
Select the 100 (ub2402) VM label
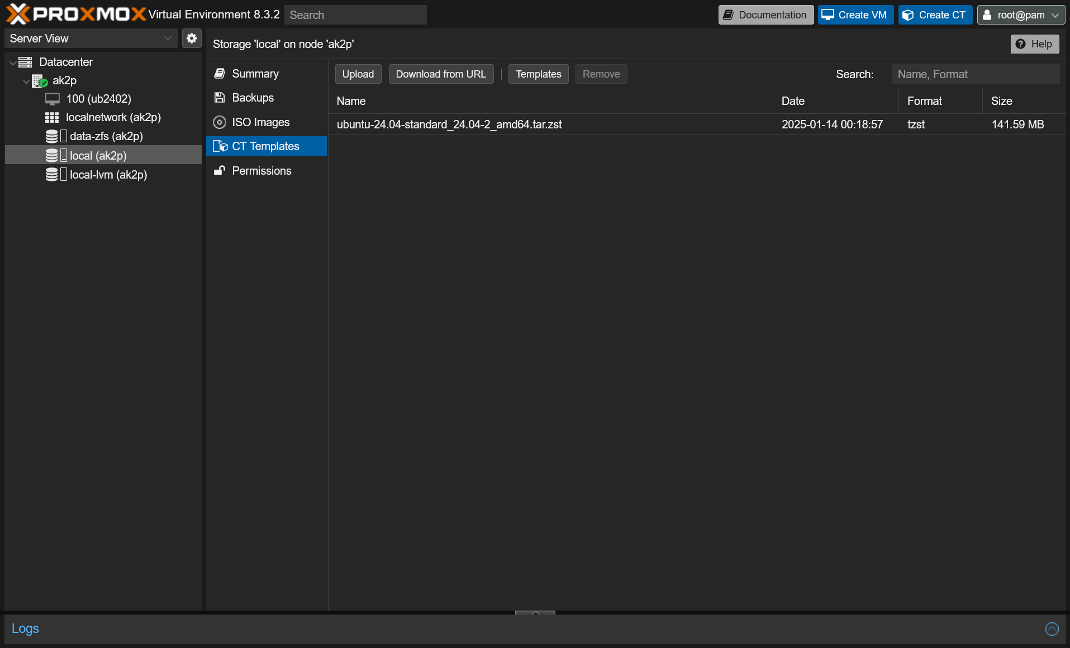(99, 99)
